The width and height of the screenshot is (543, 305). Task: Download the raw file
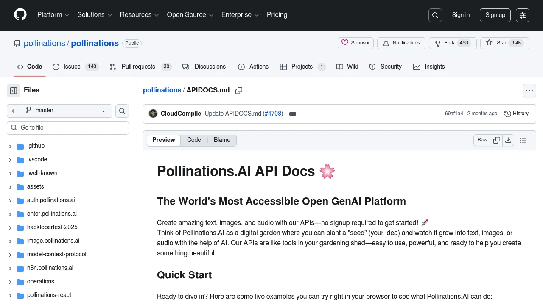click(x=508, y=140)
